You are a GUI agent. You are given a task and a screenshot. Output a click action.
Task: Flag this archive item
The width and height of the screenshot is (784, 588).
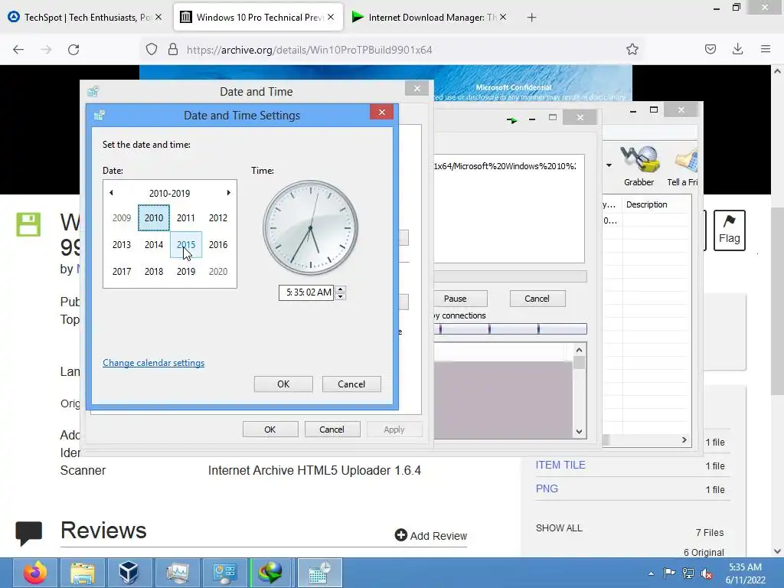click(x=729, y=230)
